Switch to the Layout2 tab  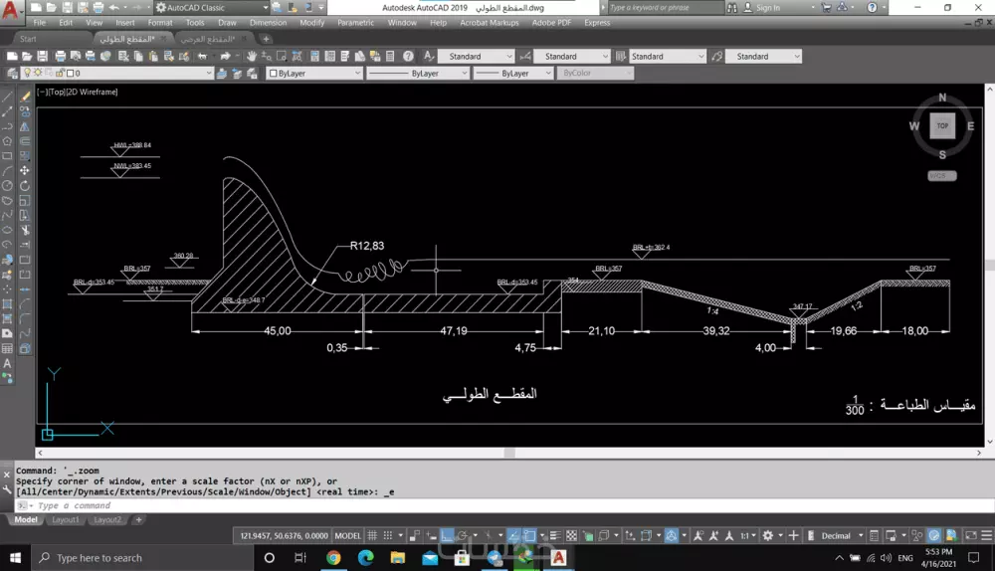(x=107, y=519)
